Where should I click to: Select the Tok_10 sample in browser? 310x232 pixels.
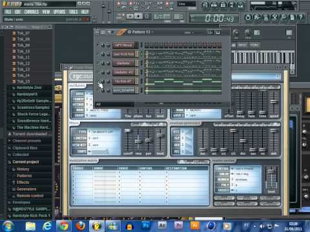(23, 52)
